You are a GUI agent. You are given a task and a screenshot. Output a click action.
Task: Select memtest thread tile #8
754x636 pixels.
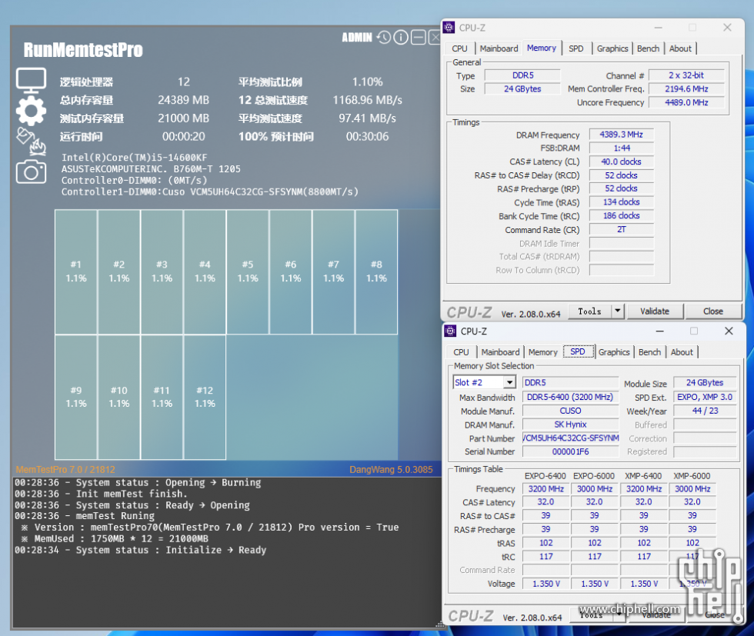coord(376,271)
